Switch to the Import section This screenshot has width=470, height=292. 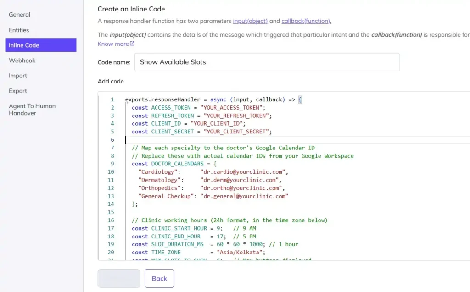click(17, 76)
